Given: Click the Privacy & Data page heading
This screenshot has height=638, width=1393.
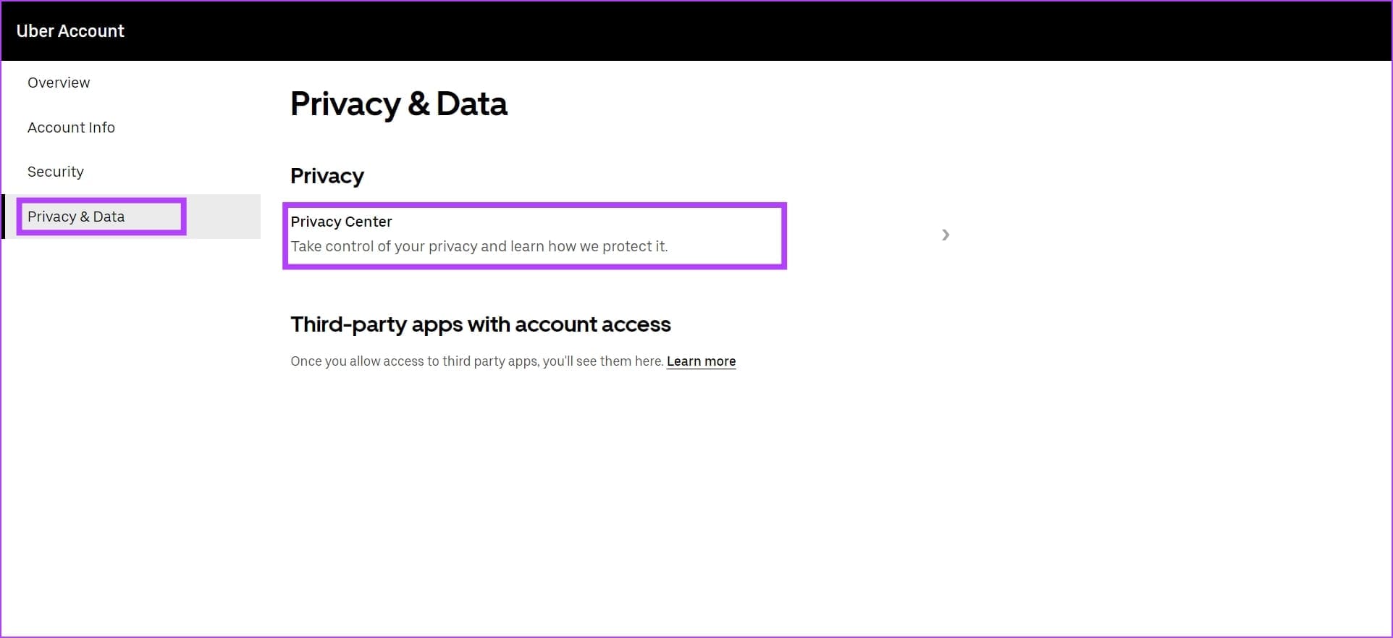Looking at the screenshot, I should point(399,104).
